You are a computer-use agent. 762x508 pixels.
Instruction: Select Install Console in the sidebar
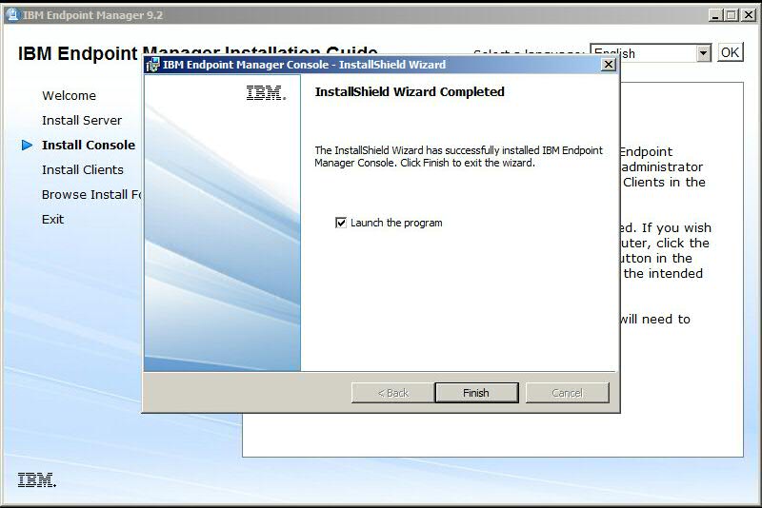(89, 145)
